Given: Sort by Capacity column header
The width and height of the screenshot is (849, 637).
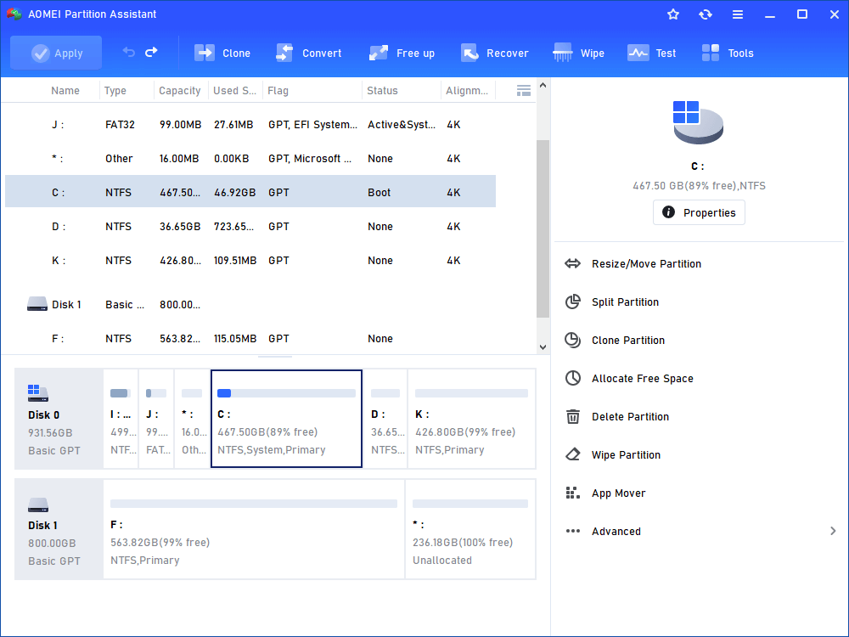Looking at the screenshot, I should click(x=180, y=91).
